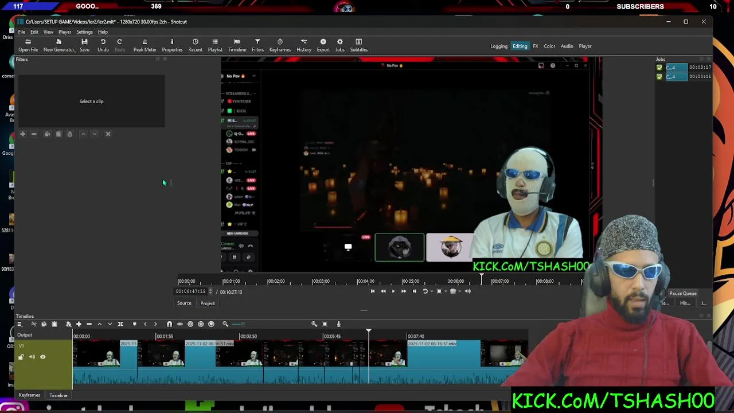Switch to the Logging layout

tap(499, 46)
